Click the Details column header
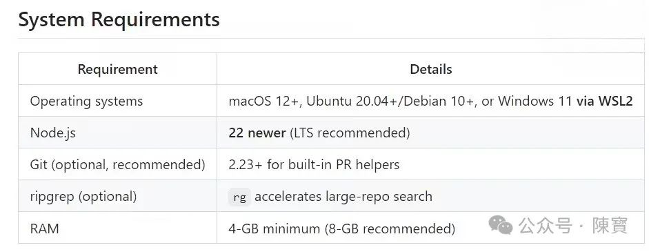 [431, 69]
